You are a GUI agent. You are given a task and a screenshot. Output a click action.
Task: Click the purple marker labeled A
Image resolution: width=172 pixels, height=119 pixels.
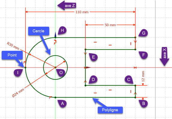62,103
